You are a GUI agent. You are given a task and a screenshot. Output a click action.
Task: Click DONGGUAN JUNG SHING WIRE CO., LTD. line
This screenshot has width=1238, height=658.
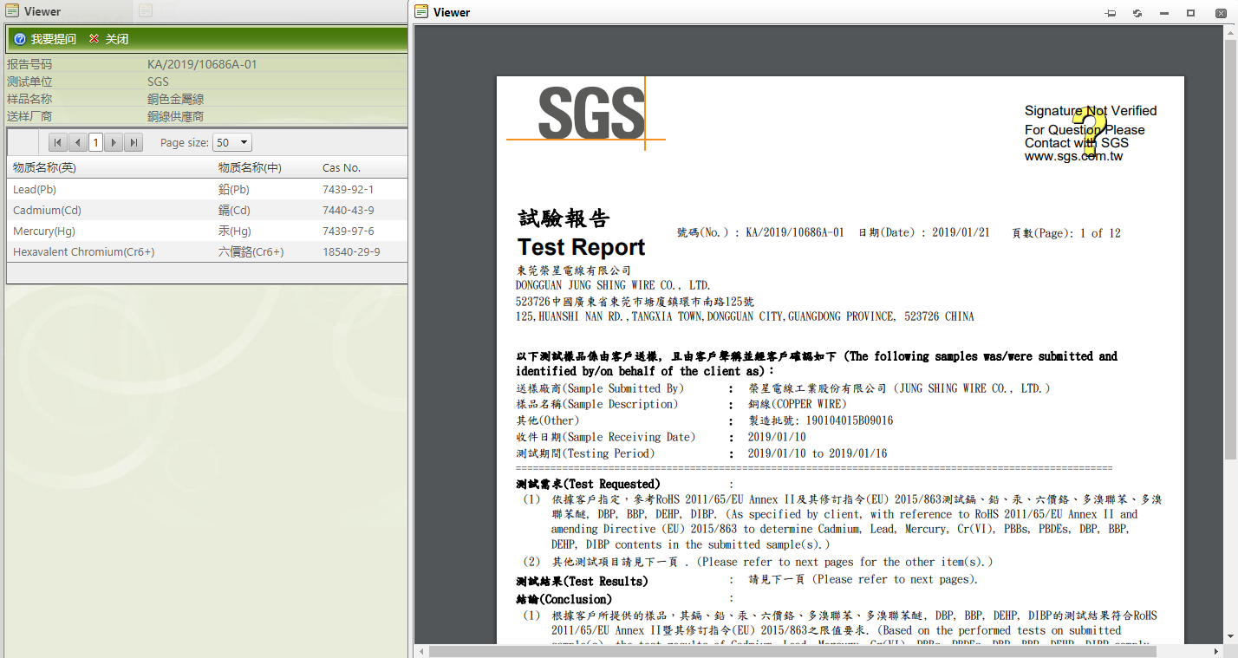click(613, 285)
